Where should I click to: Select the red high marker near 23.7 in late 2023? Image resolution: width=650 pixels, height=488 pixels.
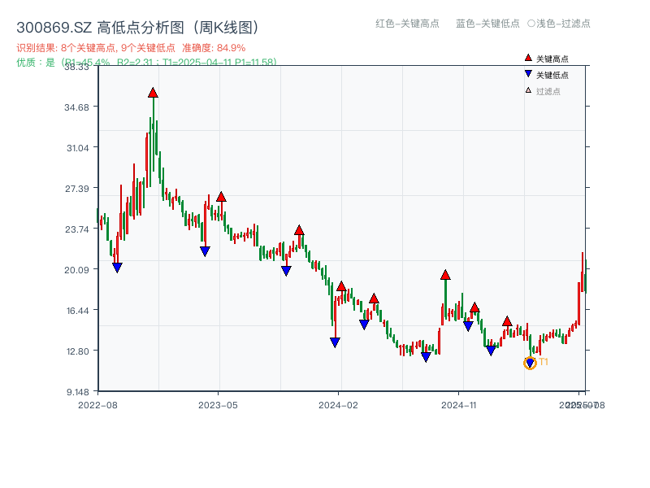299,230
